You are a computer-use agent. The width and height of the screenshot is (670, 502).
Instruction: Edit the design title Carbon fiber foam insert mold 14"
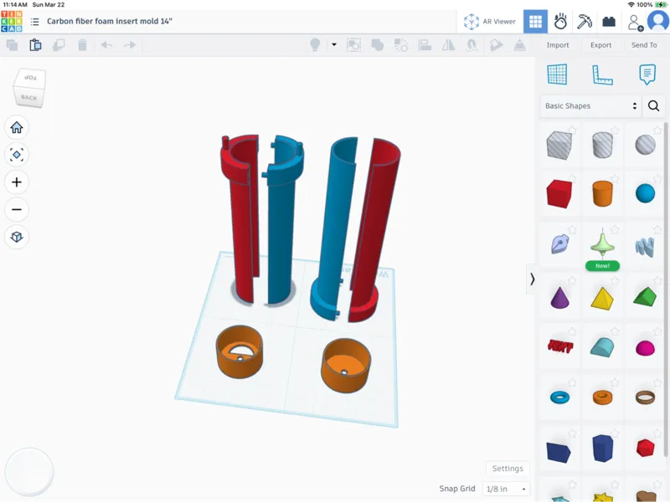pos(110,21)
